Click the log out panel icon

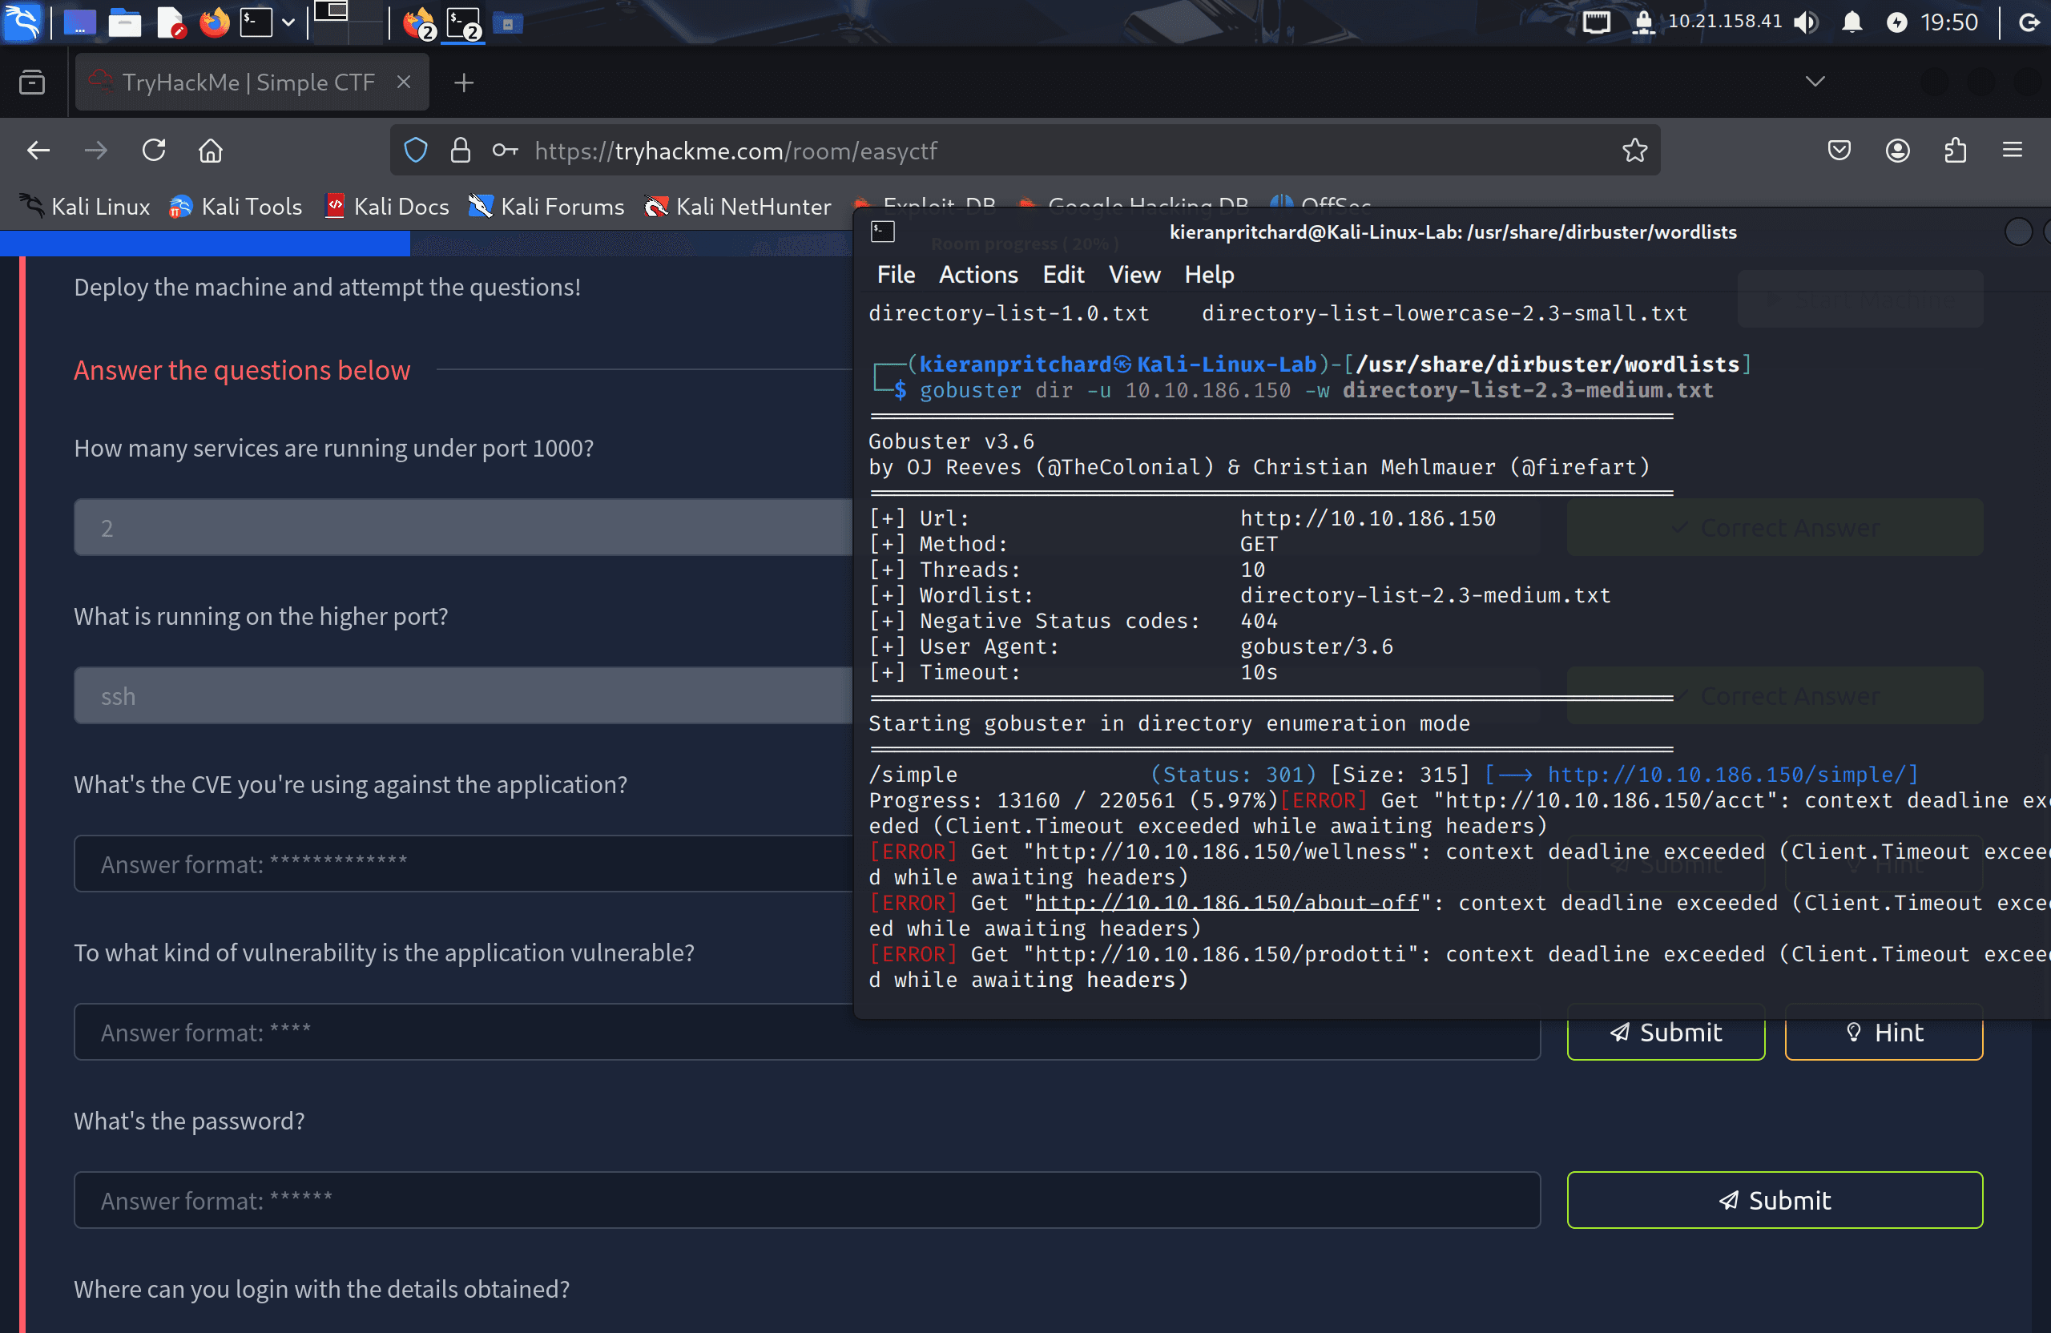[x=2030, y=22]
